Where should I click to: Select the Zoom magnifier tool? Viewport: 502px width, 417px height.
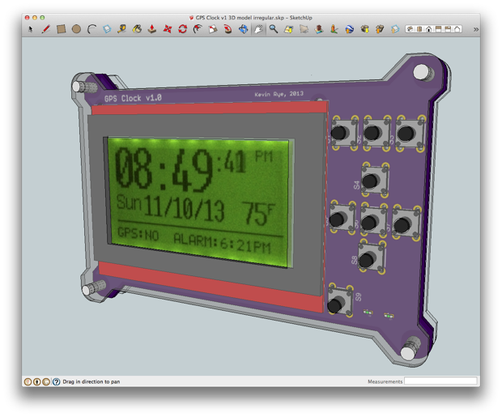coord(274,29)
